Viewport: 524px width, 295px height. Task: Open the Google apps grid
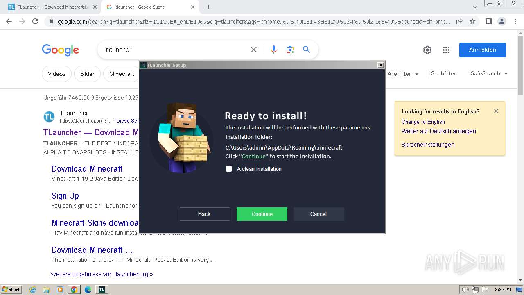pos(446,50)
